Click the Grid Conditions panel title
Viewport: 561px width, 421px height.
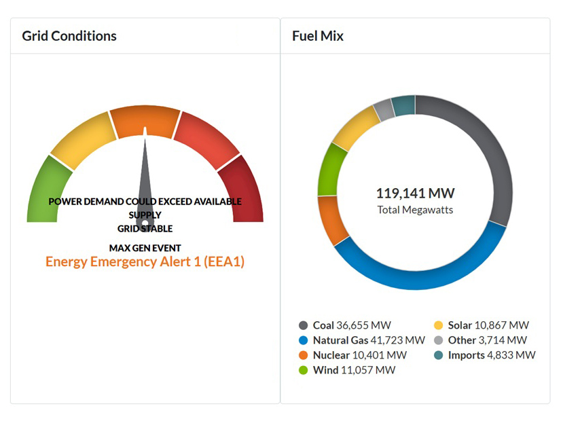69,36
